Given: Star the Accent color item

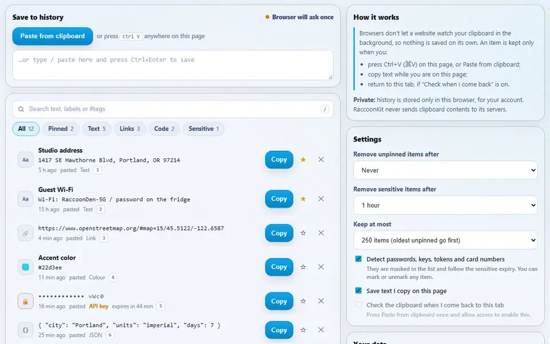Looking at the screenshot, I should [303, 267].
